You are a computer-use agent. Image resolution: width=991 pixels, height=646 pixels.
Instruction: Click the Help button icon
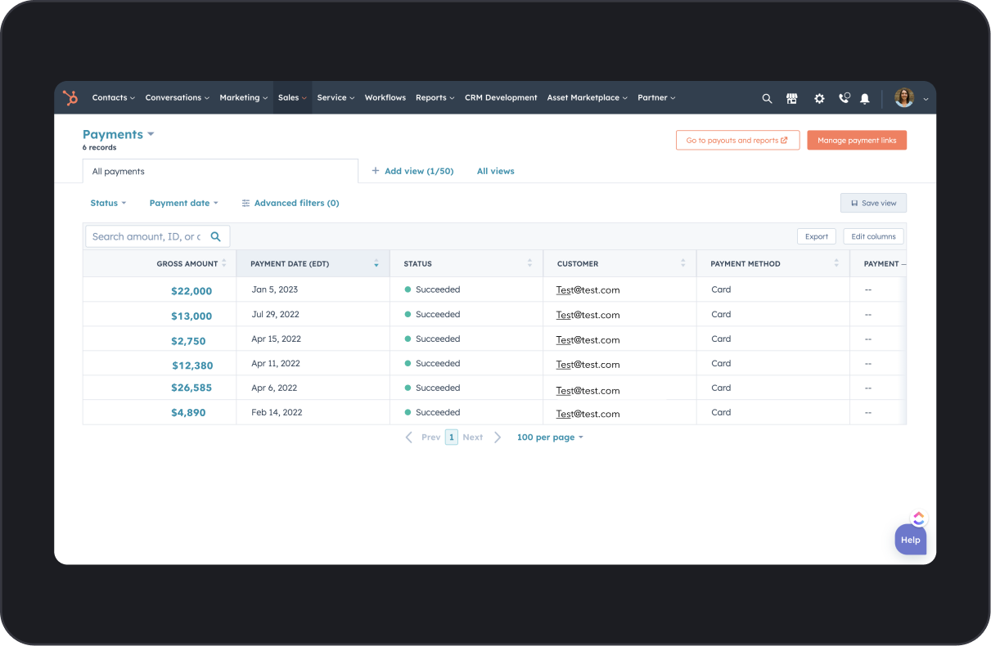(x=910, y=540)
